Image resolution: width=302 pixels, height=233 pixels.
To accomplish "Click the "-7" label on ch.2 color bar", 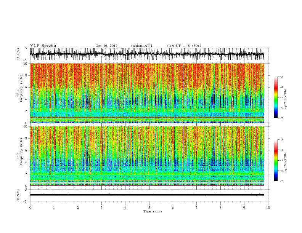I will pos(281,181).
